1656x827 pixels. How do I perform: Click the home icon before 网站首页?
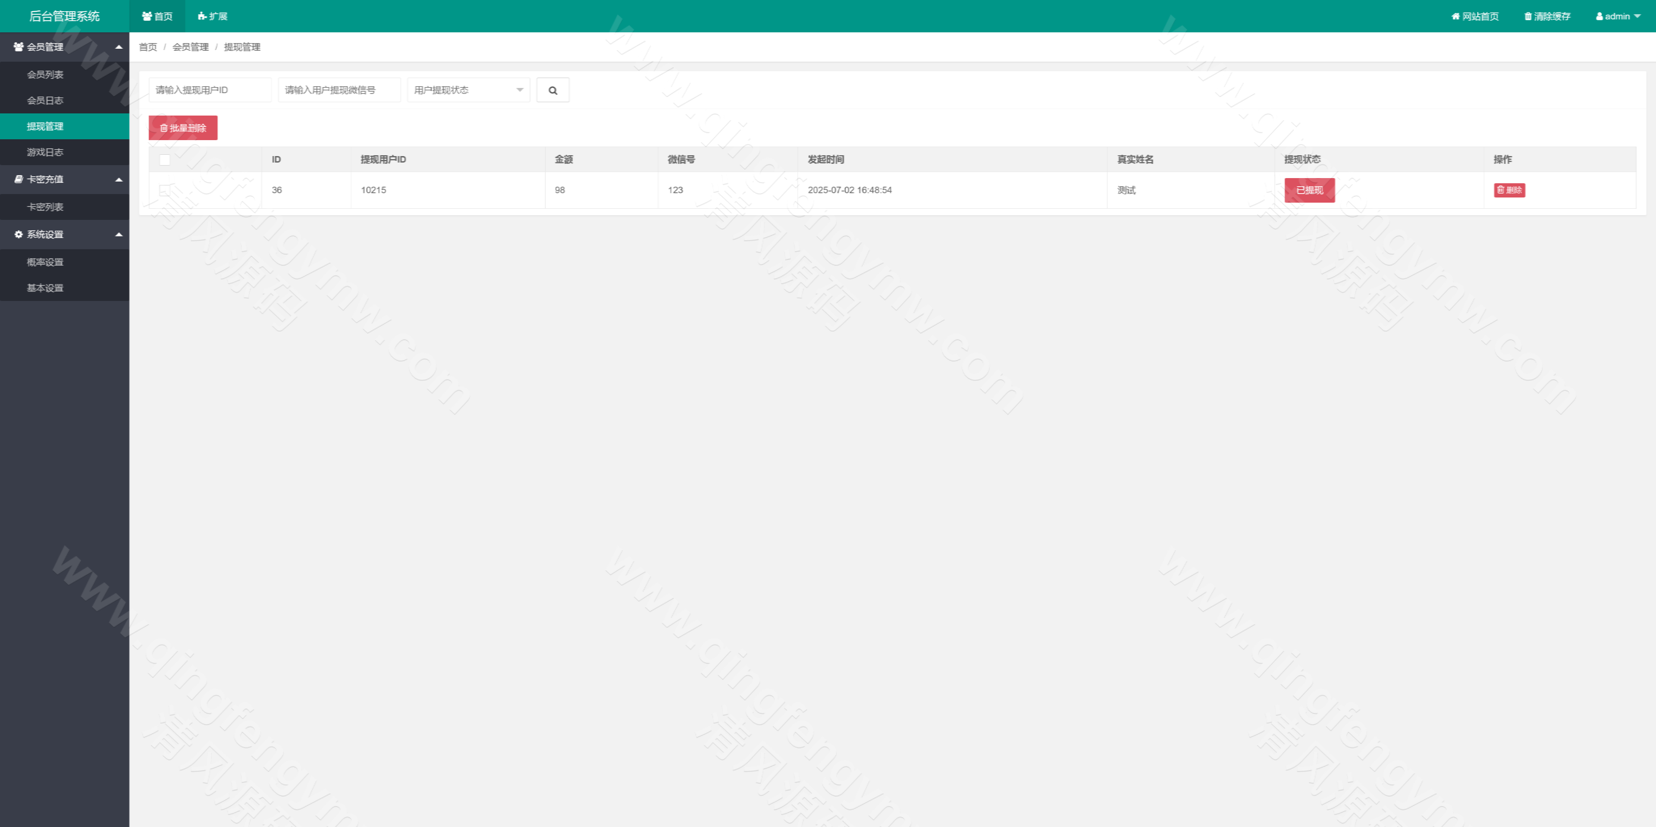1455,16
